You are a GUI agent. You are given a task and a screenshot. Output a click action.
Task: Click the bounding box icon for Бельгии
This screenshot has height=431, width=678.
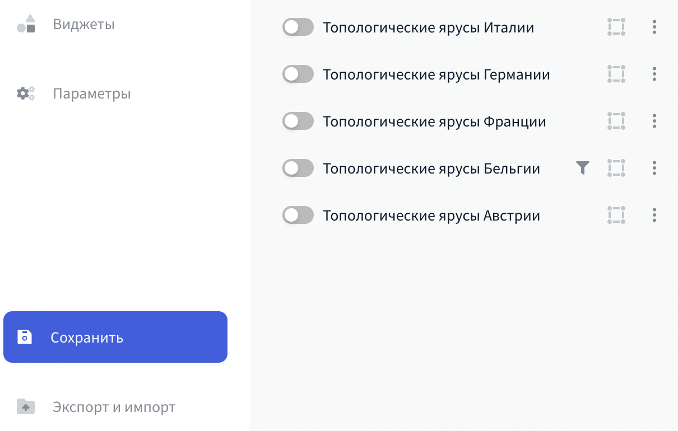point(616,168)
